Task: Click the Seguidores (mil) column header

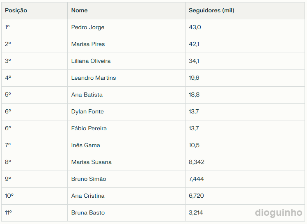Action: (211, 10)
